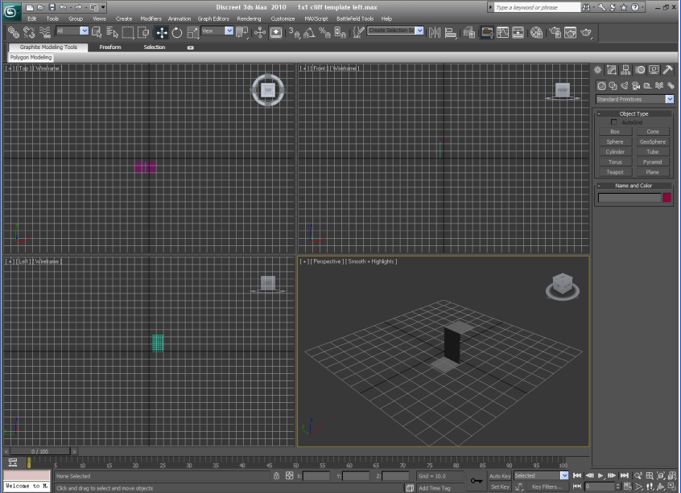Open the Render Setup dialog
681x493 pixels.
(555, 32)
